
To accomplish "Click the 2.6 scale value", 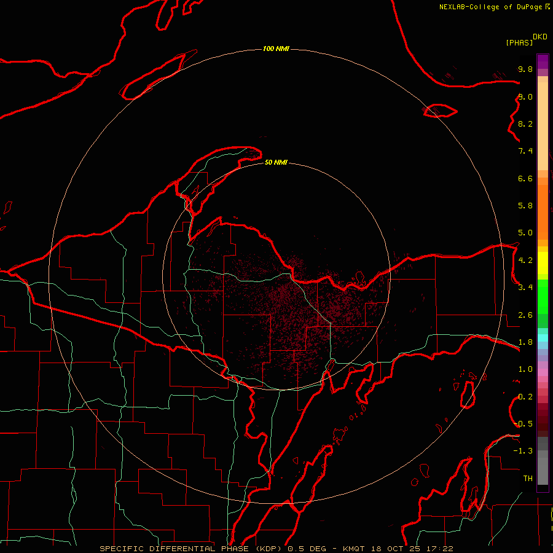I will click(x=525, y=315).
